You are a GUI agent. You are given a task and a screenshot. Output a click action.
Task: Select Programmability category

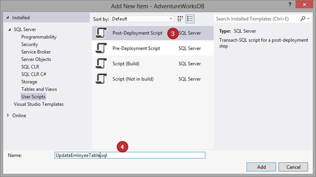click(x=39, y=37)
